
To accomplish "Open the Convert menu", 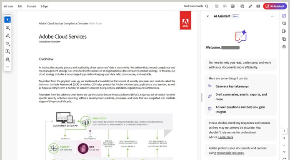I will pyautogui.click(x=31, y=6).
